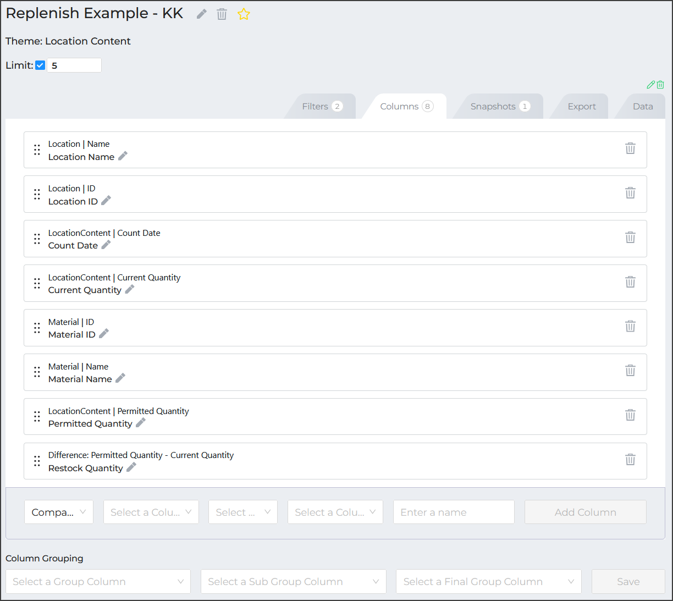Rename the Count Date column via pencil
This screenshot has height=601, width=673.
106,245
